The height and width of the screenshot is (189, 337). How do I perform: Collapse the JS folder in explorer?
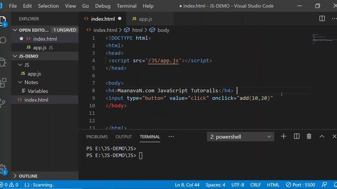[x=20, y=65]
